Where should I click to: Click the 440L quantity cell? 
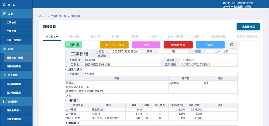[x=134, y=118]
